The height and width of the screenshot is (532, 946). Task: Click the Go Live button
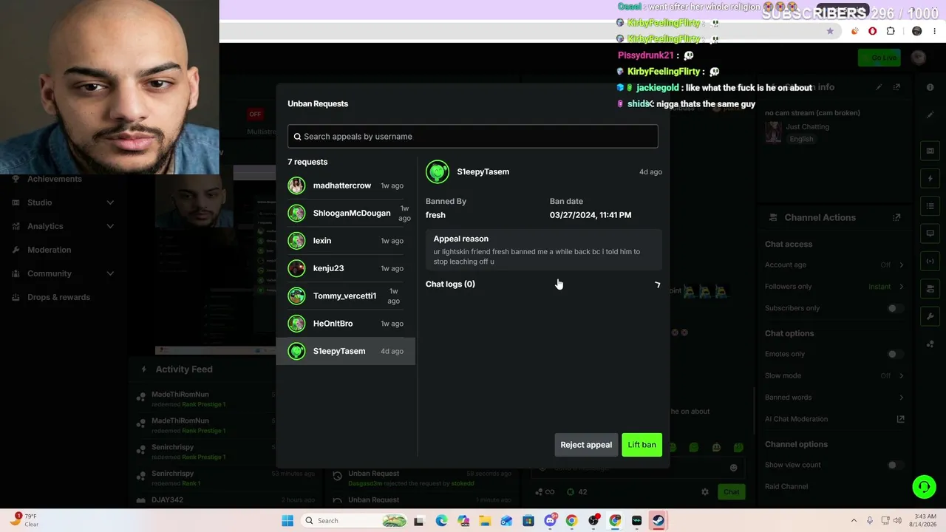(879, 58)
